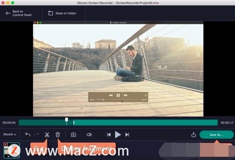Go back to the Control Panel
Image resolution: width=235 pixels, height=160 pixels.
click(x=19, y=13)
